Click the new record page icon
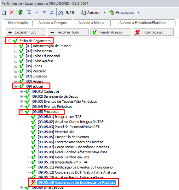Viewport: 179px width, 190px height. tap(4, 12)
